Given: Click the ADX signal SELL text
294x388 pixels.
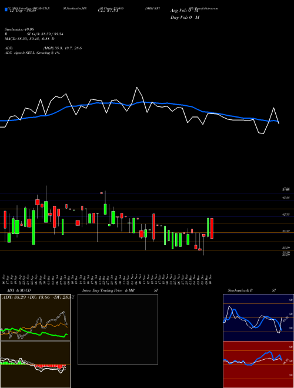Looking at the screenshot, I should [32, 53].
